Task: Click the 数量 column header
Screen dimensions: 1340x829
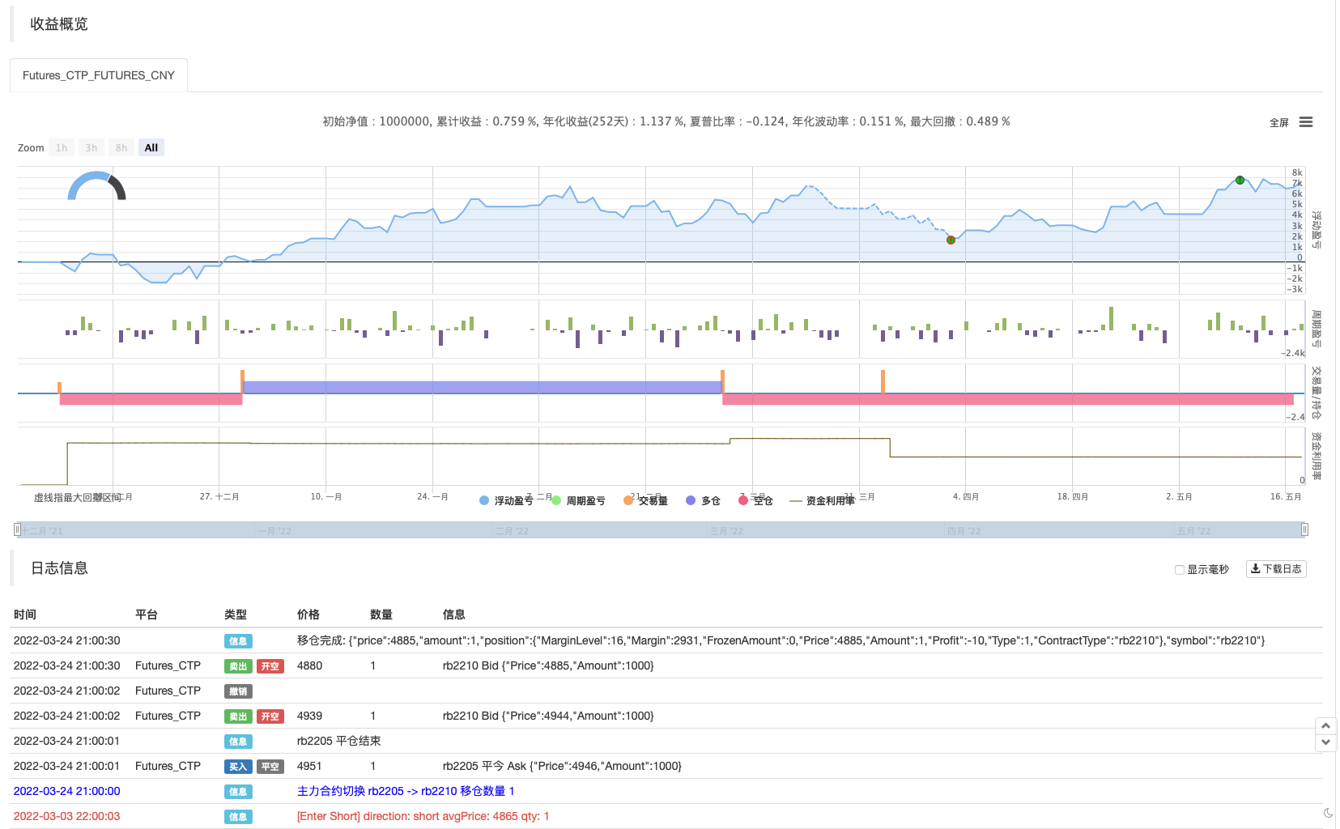Action: (381, 614)
